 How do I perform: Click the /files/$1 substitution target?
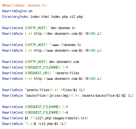69,90
